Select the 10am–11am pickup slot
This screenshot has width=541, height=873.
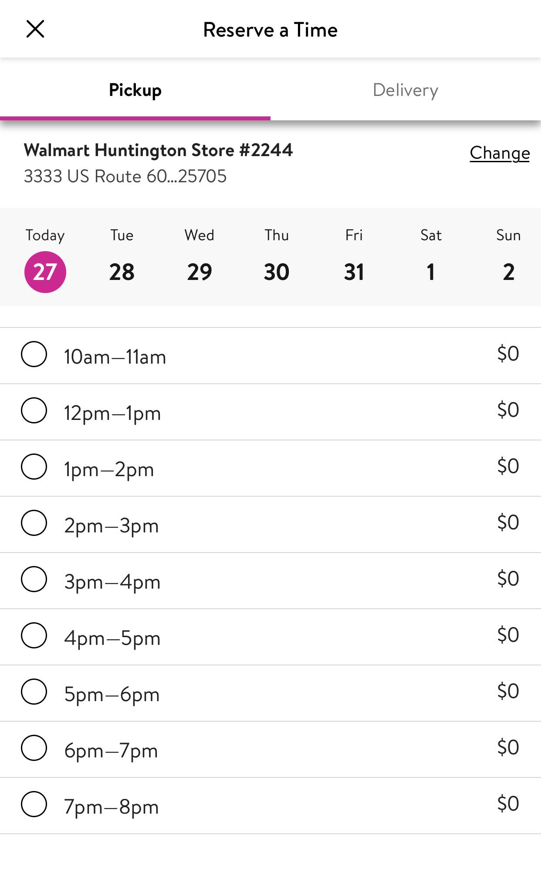tap(34, 354)
